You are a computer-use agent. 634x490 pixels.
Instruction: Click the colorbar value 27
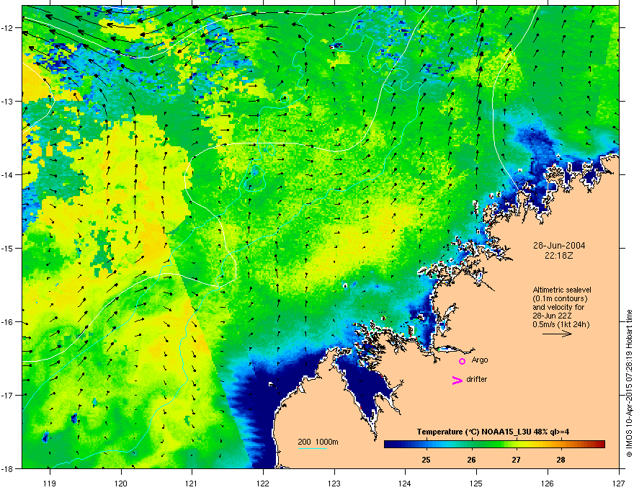click(x=516, y=460)
